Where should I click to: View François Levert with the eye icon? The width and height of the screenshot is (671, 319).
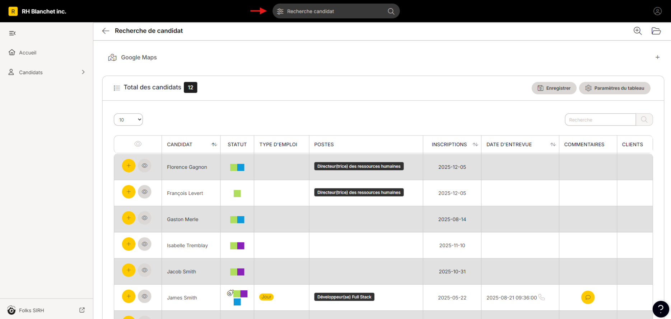pyautogui.click(x=145, y=192)
